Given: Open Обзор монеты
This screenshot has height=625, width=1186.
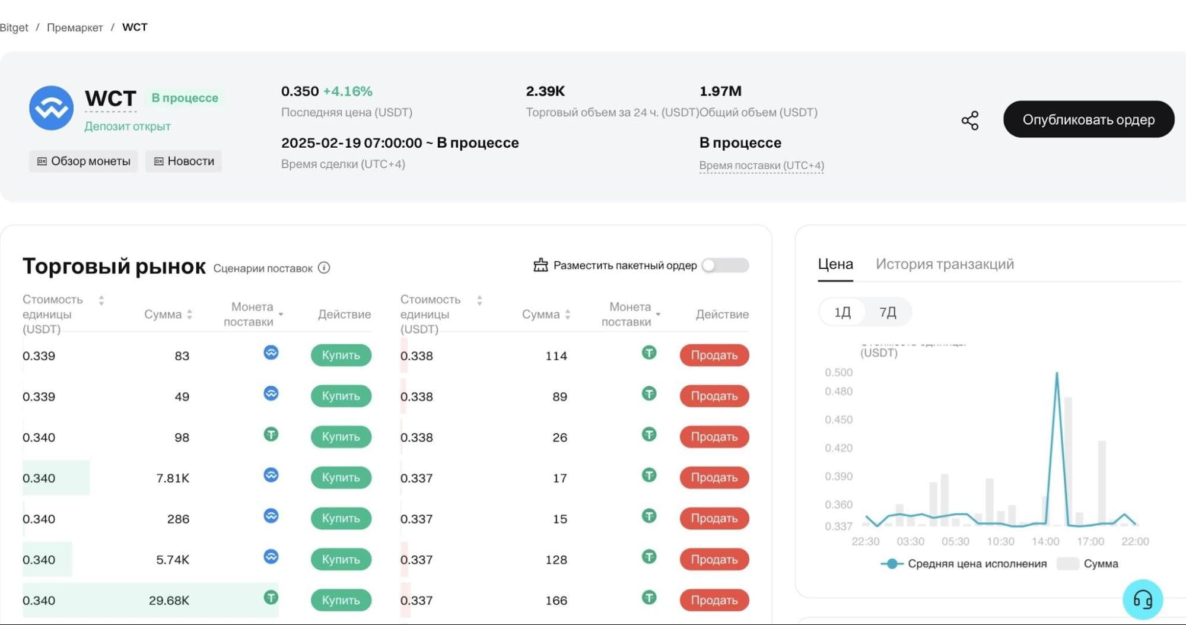Looking at the screenshot, I should pyautogui.click(x=84, y=161).
